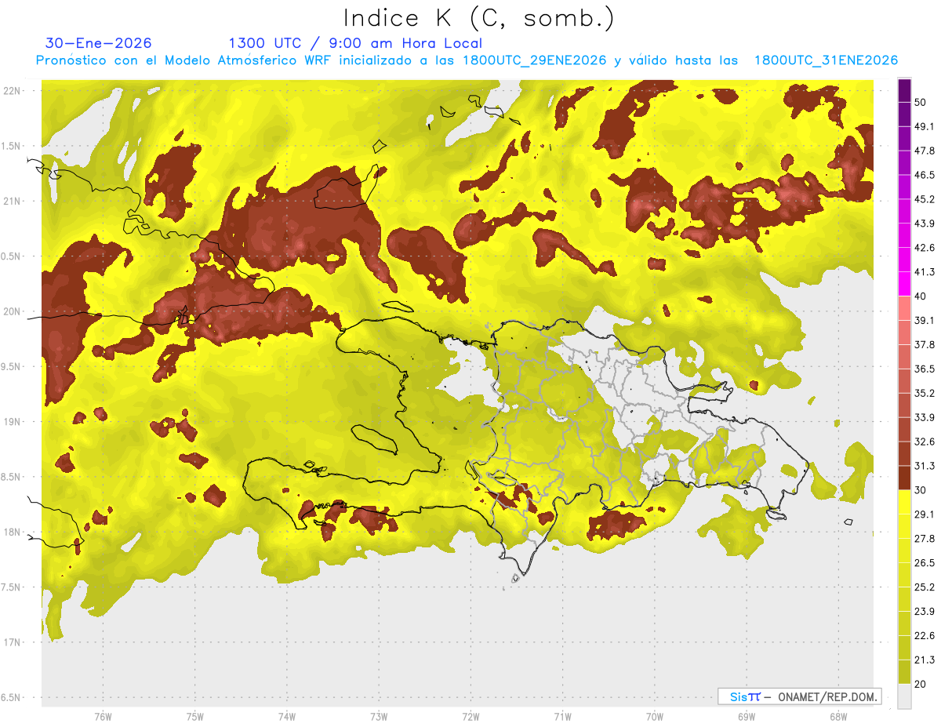Screen dimensions: 941x727
Task: Click the longitude label '76W'
Action: 104,717
